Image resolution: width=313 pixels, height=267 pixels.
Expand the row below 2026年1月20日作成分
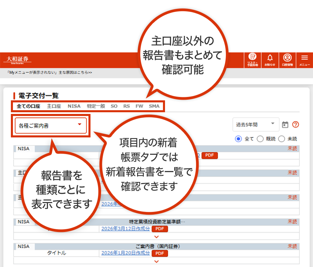coord(156,262)
